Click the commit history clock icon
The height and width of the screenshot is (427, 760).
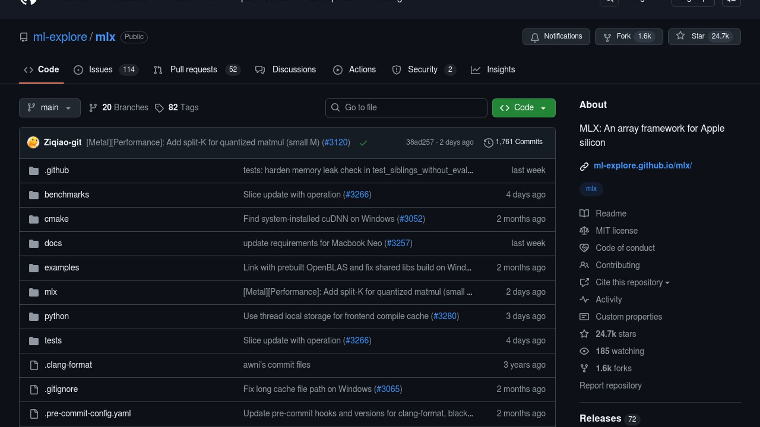[488, 142]
